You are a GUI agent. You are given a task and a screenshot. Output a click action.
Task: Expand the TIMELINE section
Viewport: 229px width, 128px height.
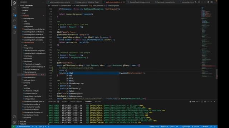pos(23,124)
